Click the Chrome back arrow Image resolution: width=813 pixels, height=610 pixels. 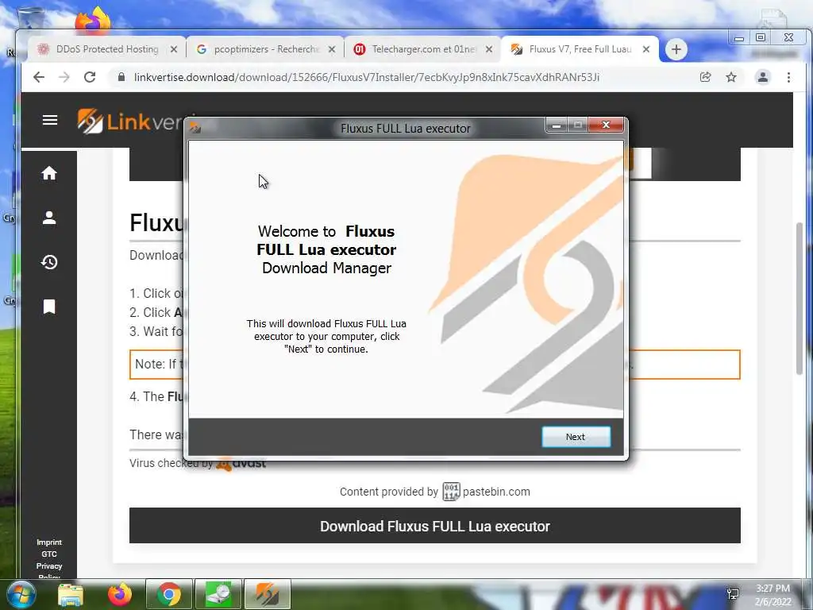[x=39, y=77]
